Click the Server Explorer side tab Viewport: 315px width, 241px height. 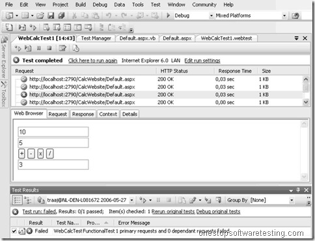4,57
